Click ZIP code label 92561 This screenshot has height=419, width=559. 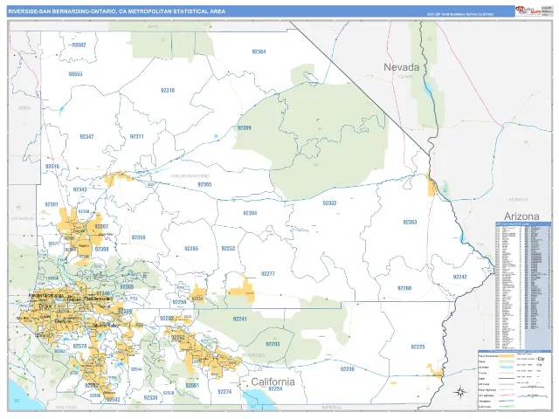pyautogui.click(x=192, y=386)
